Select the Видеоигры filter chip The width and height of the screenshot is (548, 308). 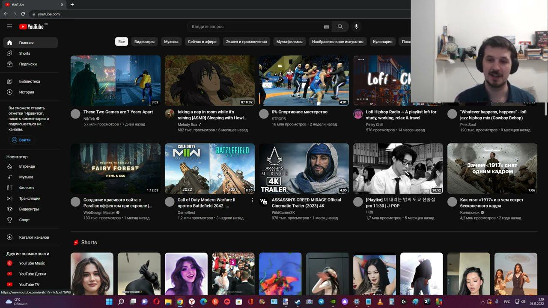(x=144, y=41)
